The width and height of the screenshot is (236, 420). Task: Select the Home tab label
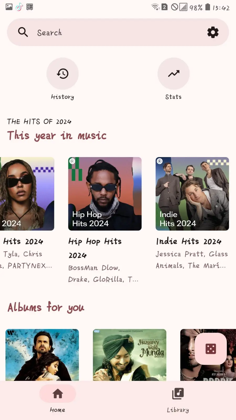click(x=57, y=410)
